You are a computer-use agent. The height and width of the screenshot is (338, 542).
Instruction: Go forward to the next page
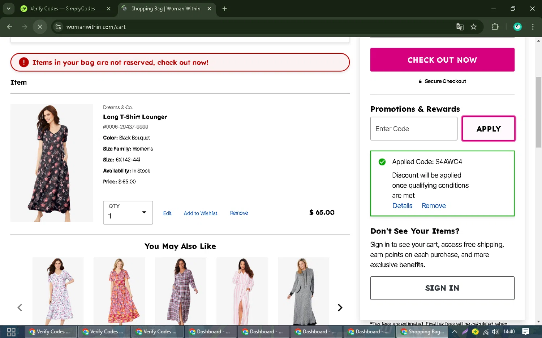pyautogui.click(x=25, y=27)
